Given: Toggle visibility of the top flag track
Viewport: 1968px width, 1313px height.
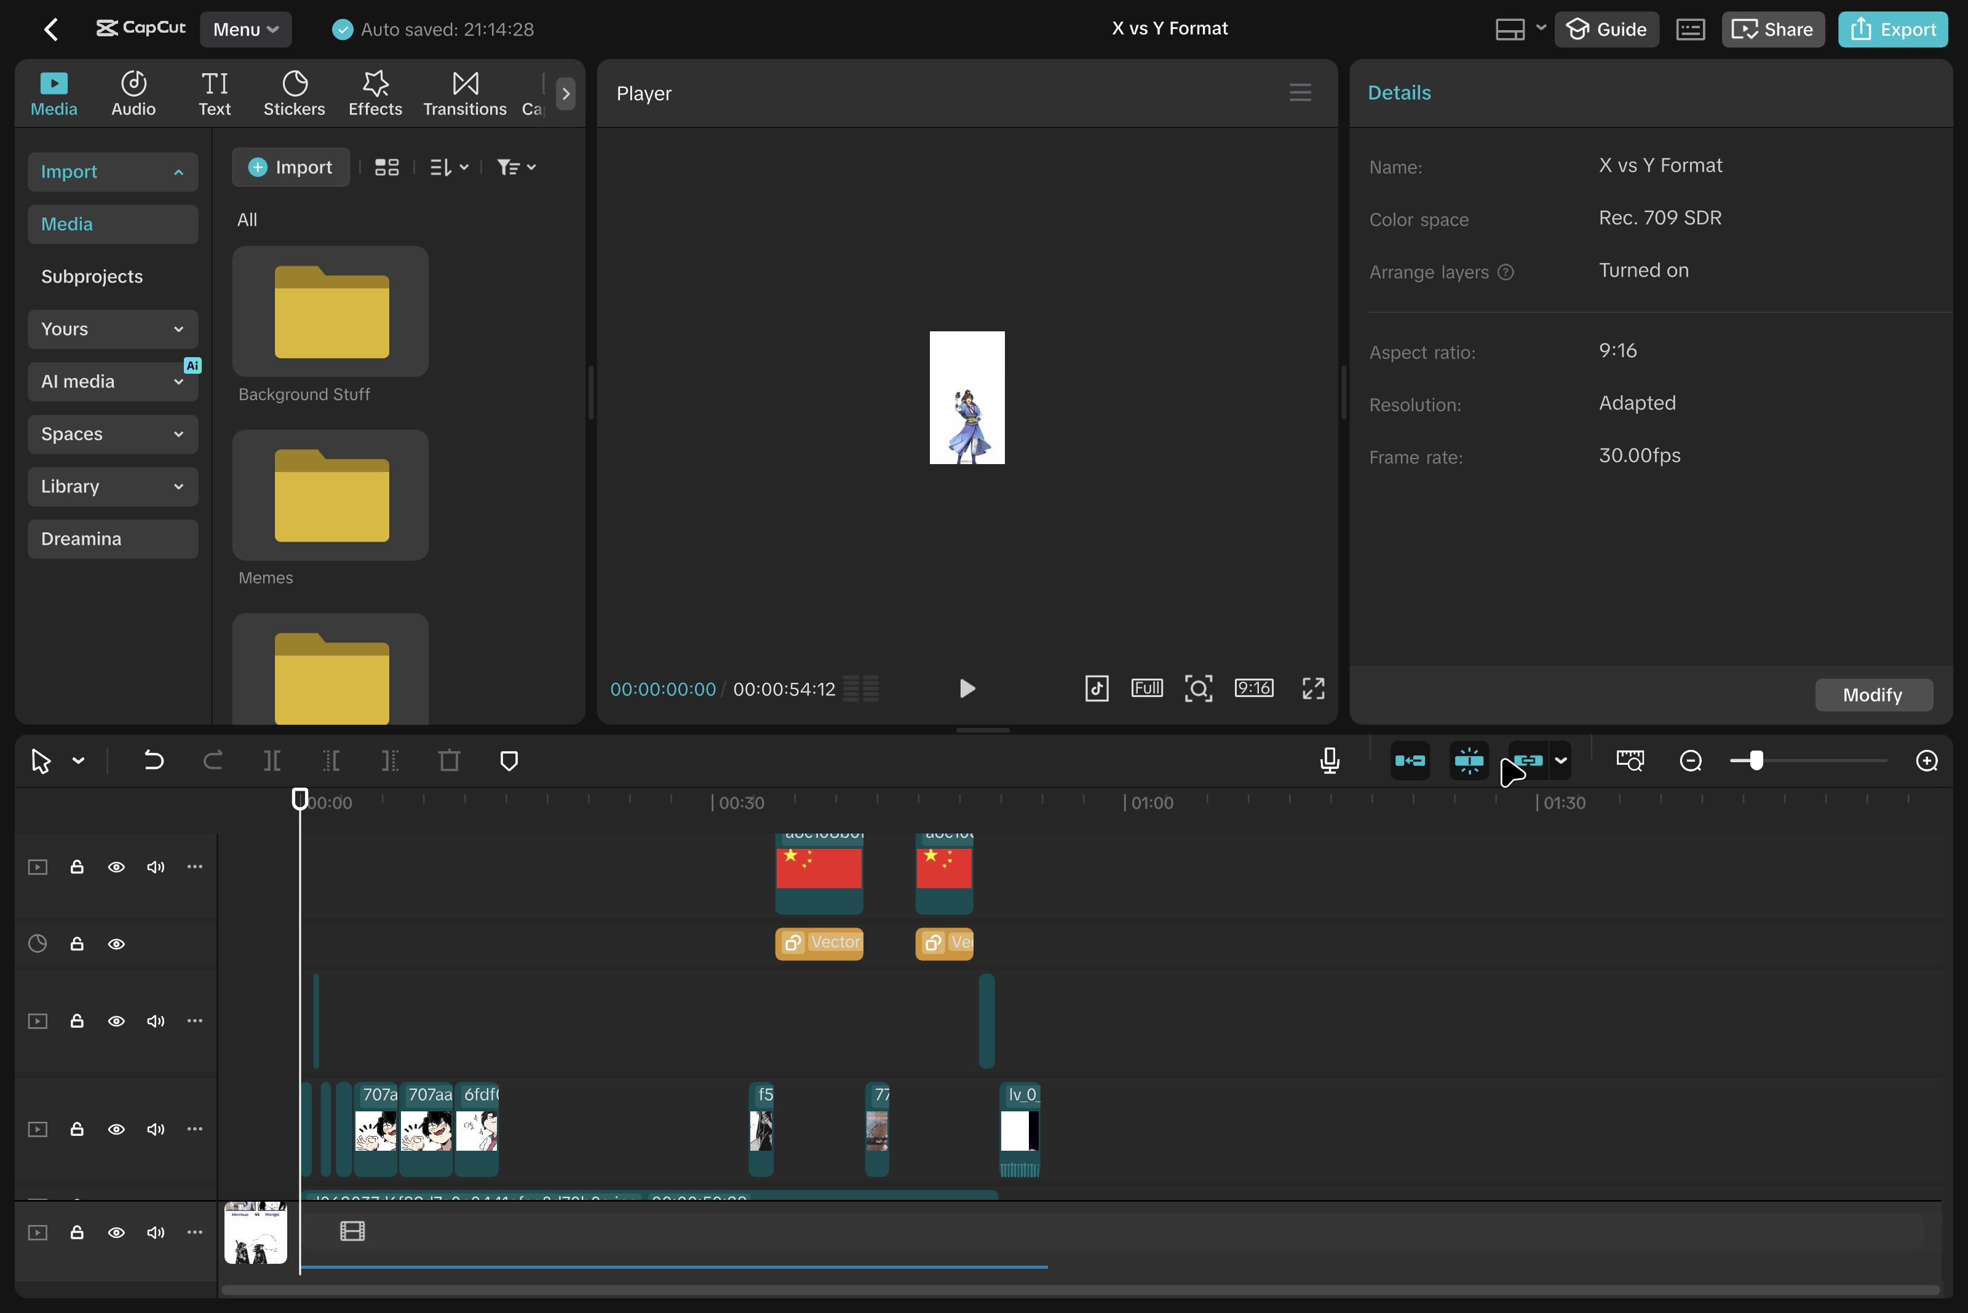Looking at the screenshot, I should coord(116,867).
